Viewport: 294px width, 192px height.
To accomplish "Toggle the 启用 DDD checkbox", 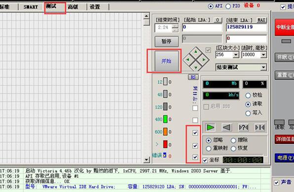I will click(x=206, y=107).
